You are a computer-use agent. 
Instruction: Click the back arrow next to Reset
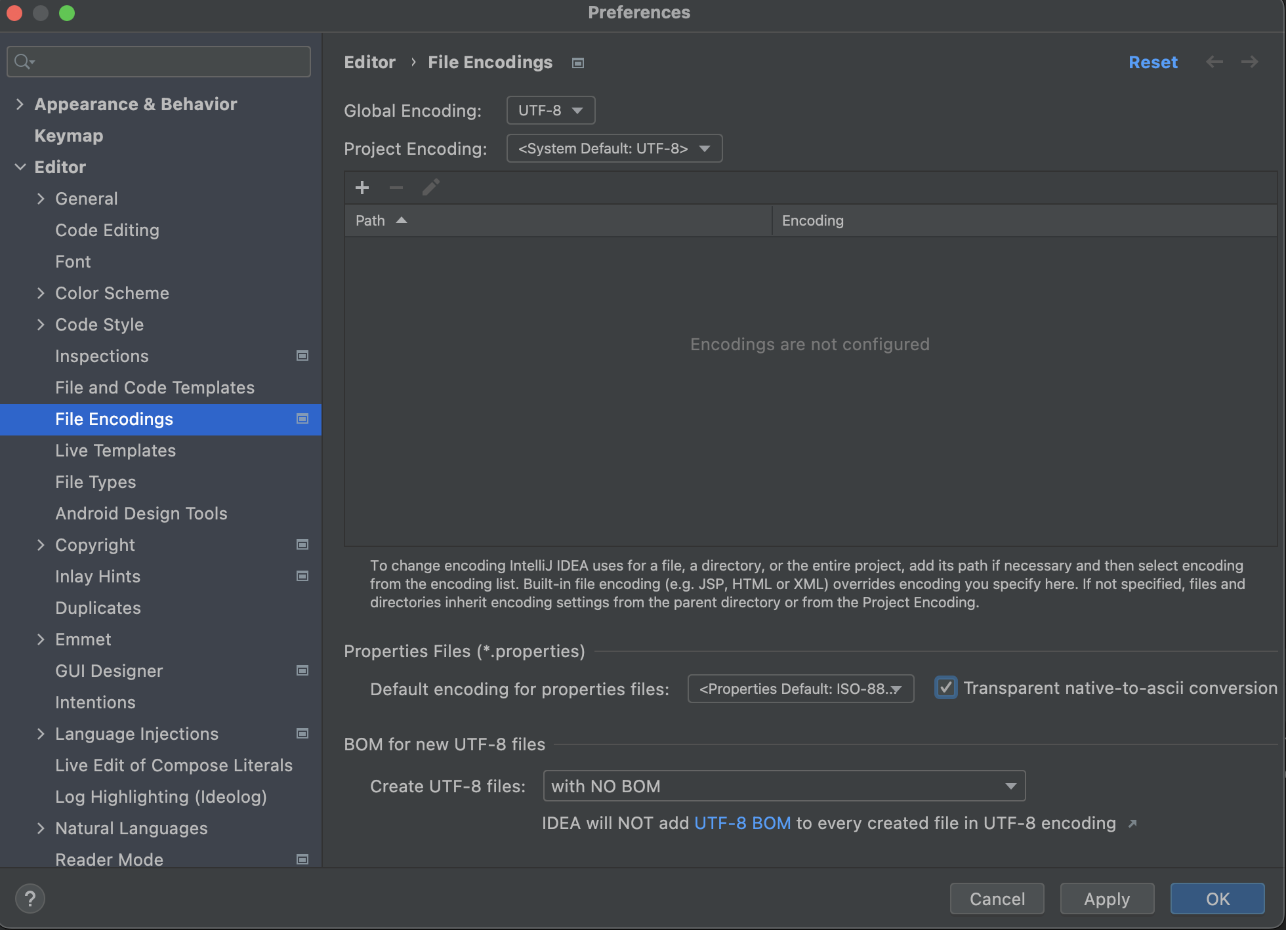click(x=1214, y=62)
